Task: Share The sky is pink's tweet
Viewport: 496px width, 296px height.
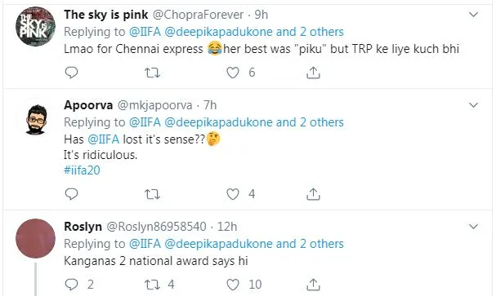Action: (313, 73)
